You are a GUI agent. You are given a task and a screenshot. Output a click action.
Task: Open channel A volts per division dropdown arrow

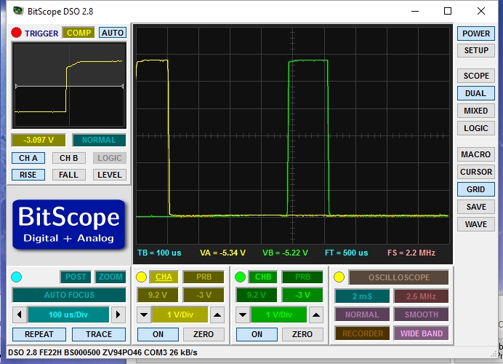(x=144, y=315)
